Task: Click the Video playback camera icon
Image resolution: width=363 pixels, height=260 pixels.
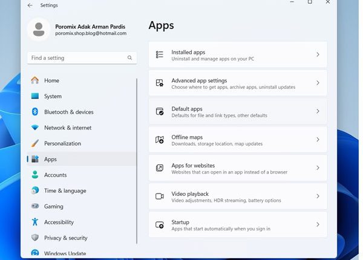Action: click(160, 196)
